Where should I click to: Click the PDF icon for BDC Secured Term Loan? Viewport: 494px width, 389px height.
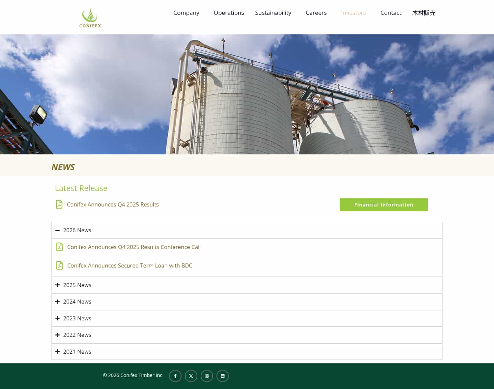pos(60,265)
